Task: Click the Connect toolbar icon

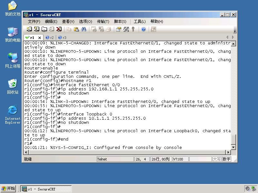Action: click(29, 29)
